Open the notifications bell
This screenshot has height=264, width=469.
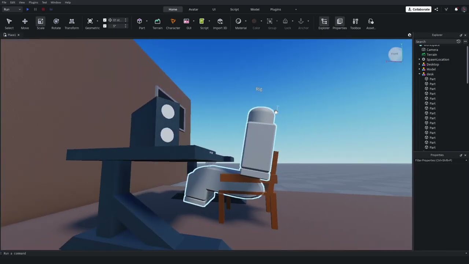point(456,9)
